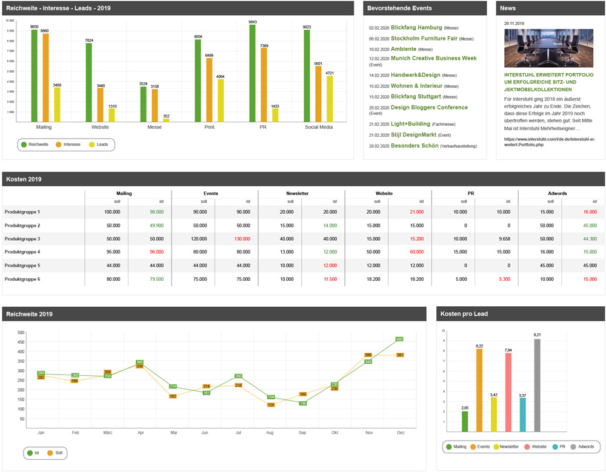Image resolution: width=606 pixels, height=472 pixels.
Task: Click the Sep Ist data point 136
Action: (303, 403)
